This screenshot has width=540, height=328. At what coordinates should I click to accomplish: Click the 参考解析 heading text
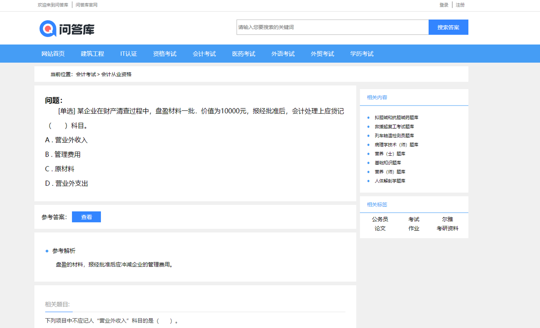click(x=64, y=251)
